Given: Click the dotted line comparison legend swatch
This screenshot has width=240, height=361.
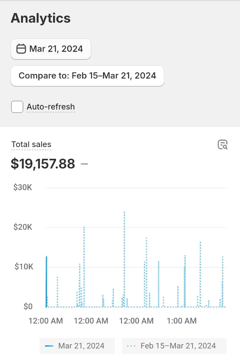Looking at the screenshot, I should (x=131, y=346).
